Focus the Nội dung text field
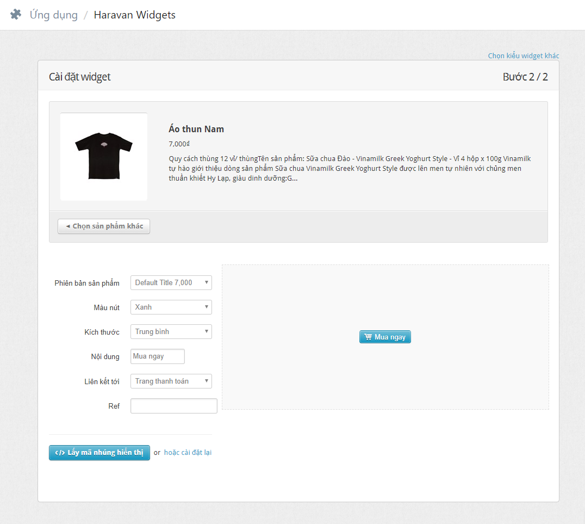 [x=158, y=356]
